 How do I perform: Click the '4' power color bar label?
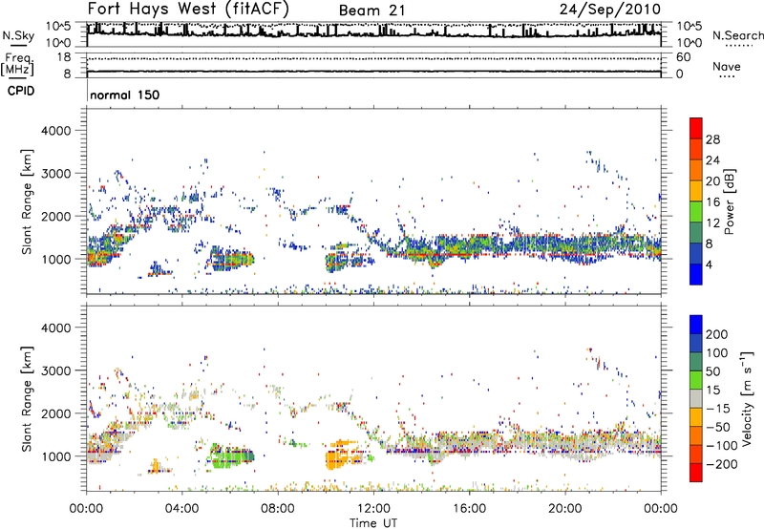[709, 264]
